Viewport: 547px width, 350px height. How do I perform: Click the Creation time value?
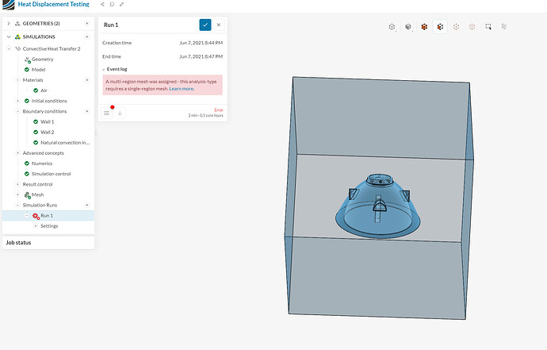tap(201, 43)
